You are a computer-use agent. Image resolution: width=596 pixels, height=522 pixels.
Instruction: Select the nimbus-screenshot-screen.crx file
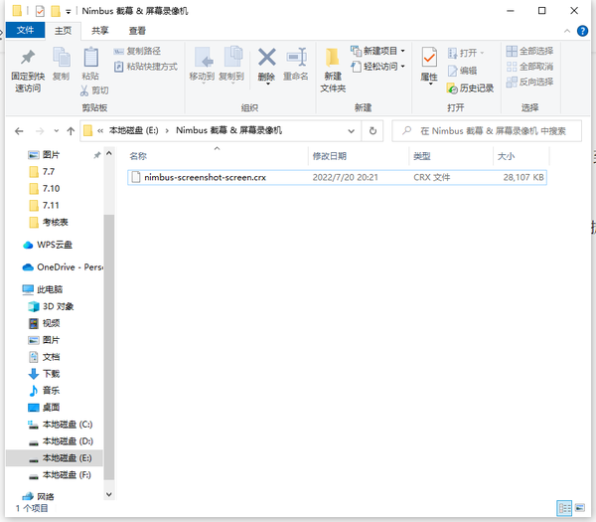point(205,177)
